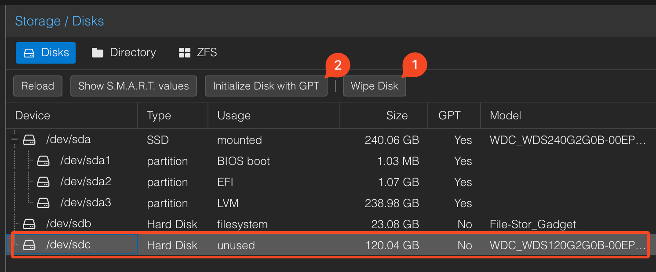Click the 240.06 GB size value

point(392,140)
